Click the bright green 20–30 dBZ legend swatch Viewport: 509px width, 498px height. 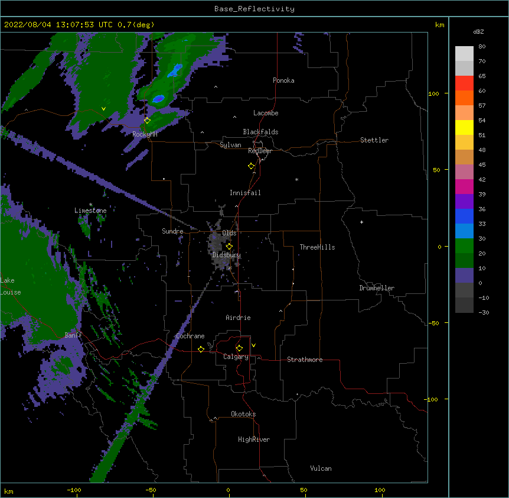[464, 246]
